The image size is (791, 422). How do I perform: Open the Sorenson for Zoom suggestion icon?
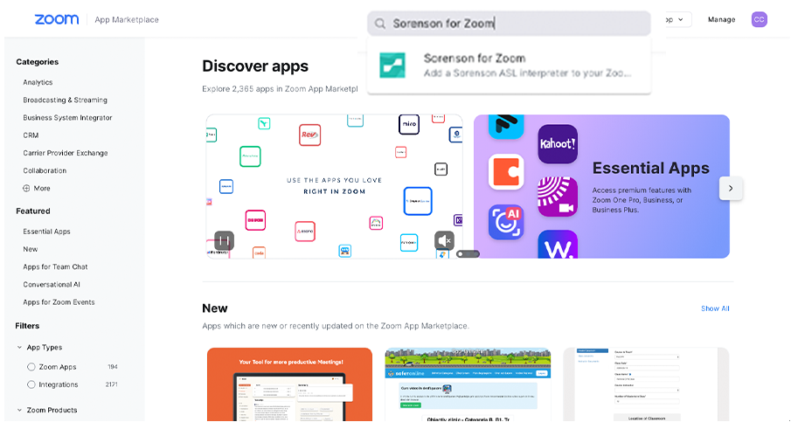pyautogui.click(x=392, y=65)
